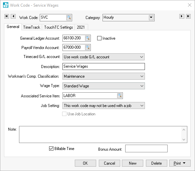Open the TouchTC Settings tab
The image size is (195, 171).
(58, 27)
